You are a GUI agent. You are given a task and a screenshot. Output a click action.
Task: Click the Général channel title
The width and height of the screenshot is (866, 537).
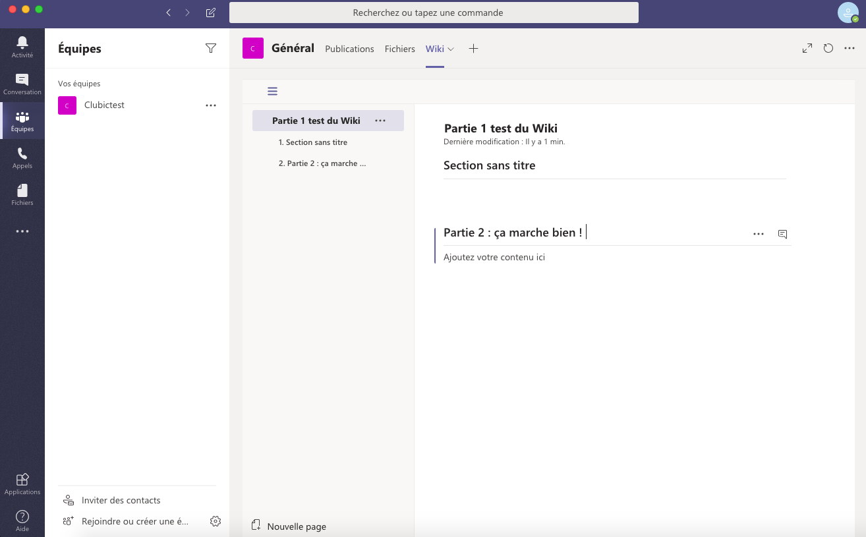[x=293, y=48]
